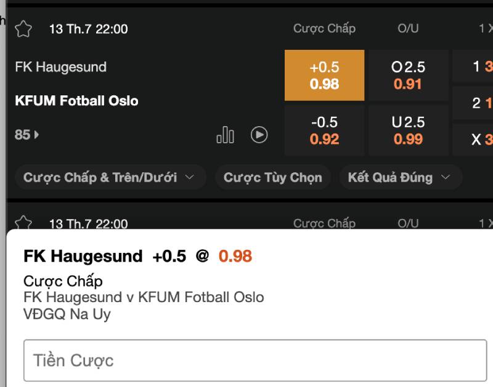Click the Tiền Cược stake input field
Viewport: 493px width, 387px height.
(255, 360)
